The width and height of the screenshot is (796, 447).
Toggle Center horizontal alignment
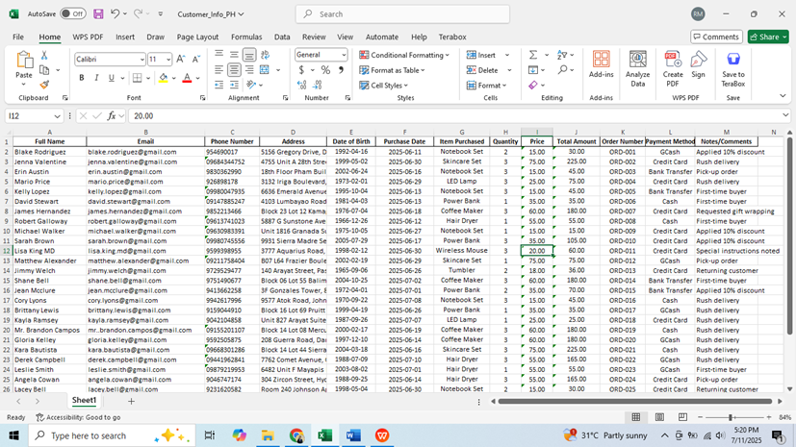click(234, 70)
